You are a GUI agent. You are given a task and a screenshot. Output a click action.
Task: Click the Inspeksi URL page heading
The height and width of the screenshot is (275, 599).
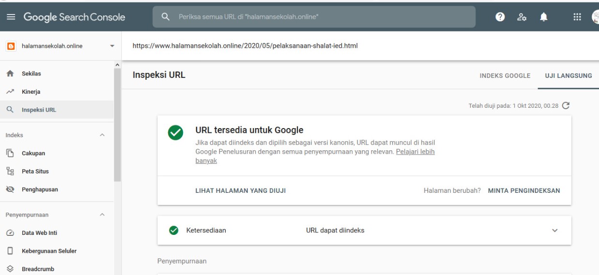pos(159,75)
